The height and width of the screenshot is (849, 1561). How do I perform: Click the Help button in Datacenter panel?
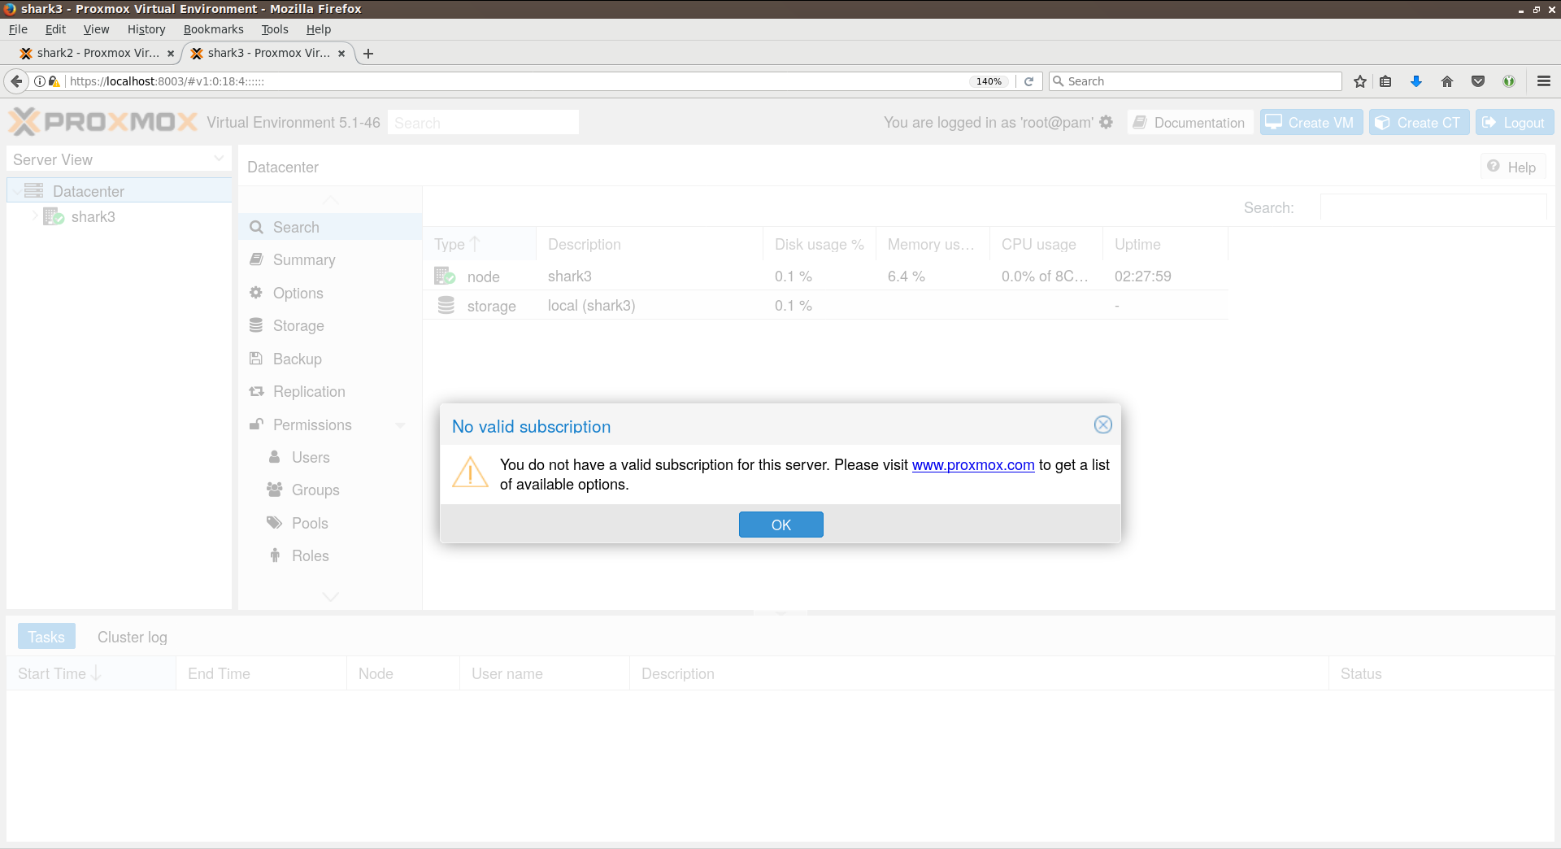1512,167
